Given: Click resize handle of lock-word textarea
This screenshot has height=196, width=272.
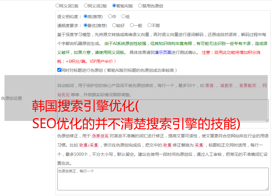Looking at the screenshot, I should pos(267,120).
